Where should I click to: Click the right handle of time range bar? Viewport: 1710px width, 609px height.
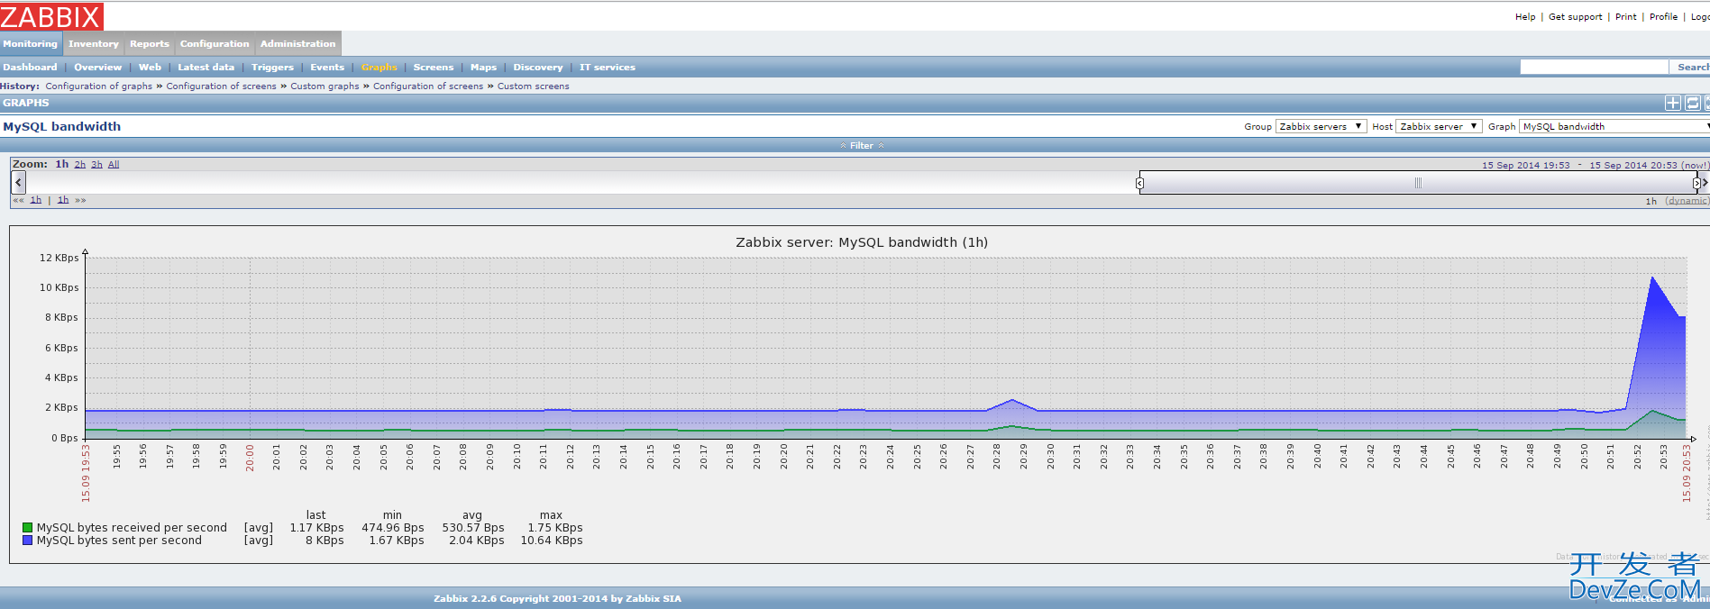click(x=1696, y=183)
